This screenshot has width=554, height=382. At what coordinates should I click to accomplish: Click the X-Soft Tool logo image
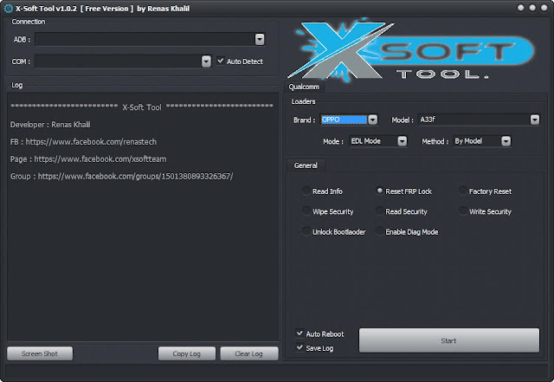pos(411,49)
